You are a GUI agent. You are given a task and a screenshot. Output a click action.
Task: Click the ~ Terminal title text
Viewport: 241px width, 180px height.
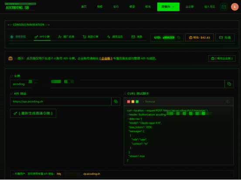click(149, 102)
